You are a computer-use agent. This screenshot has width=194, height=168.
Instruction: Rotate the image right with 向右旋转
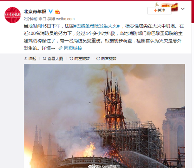click(107, 59)
